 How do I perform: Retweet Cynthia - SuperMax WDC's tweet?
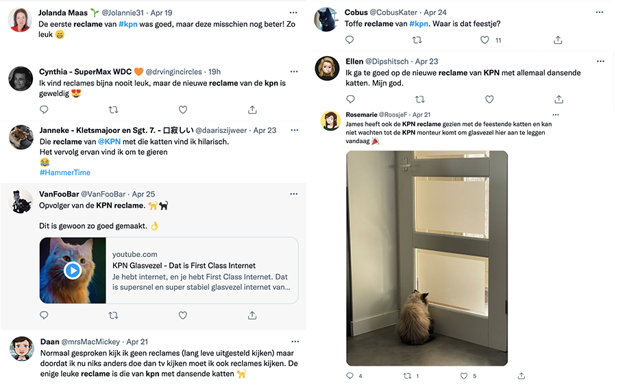pos(114,110)
